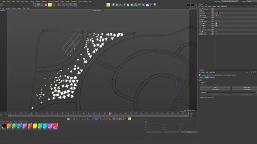The height and width of the screenshot is (144, 257).
Task: Collapse the Cloner object in the tree
Action: (x=200, y=22)
